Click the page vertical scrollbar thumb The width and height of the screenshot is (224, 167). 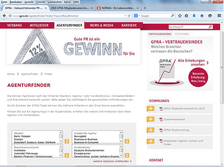coord(222,67)
